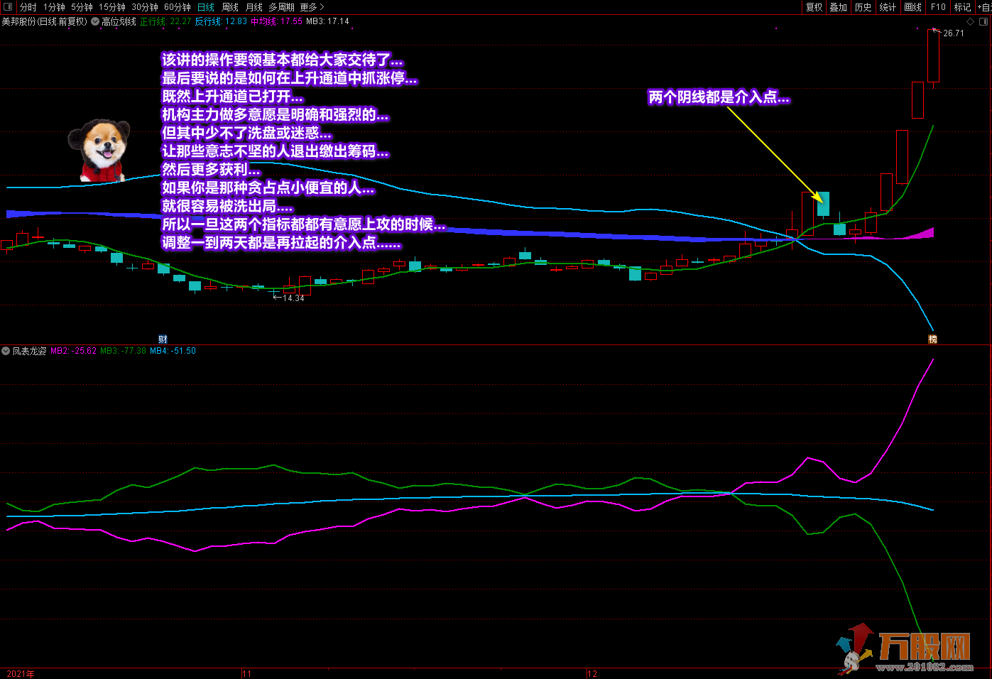Select the 60分钟 period tab
Image resolution: width=992 pixels, height=679 pixels.
[178, 7]
